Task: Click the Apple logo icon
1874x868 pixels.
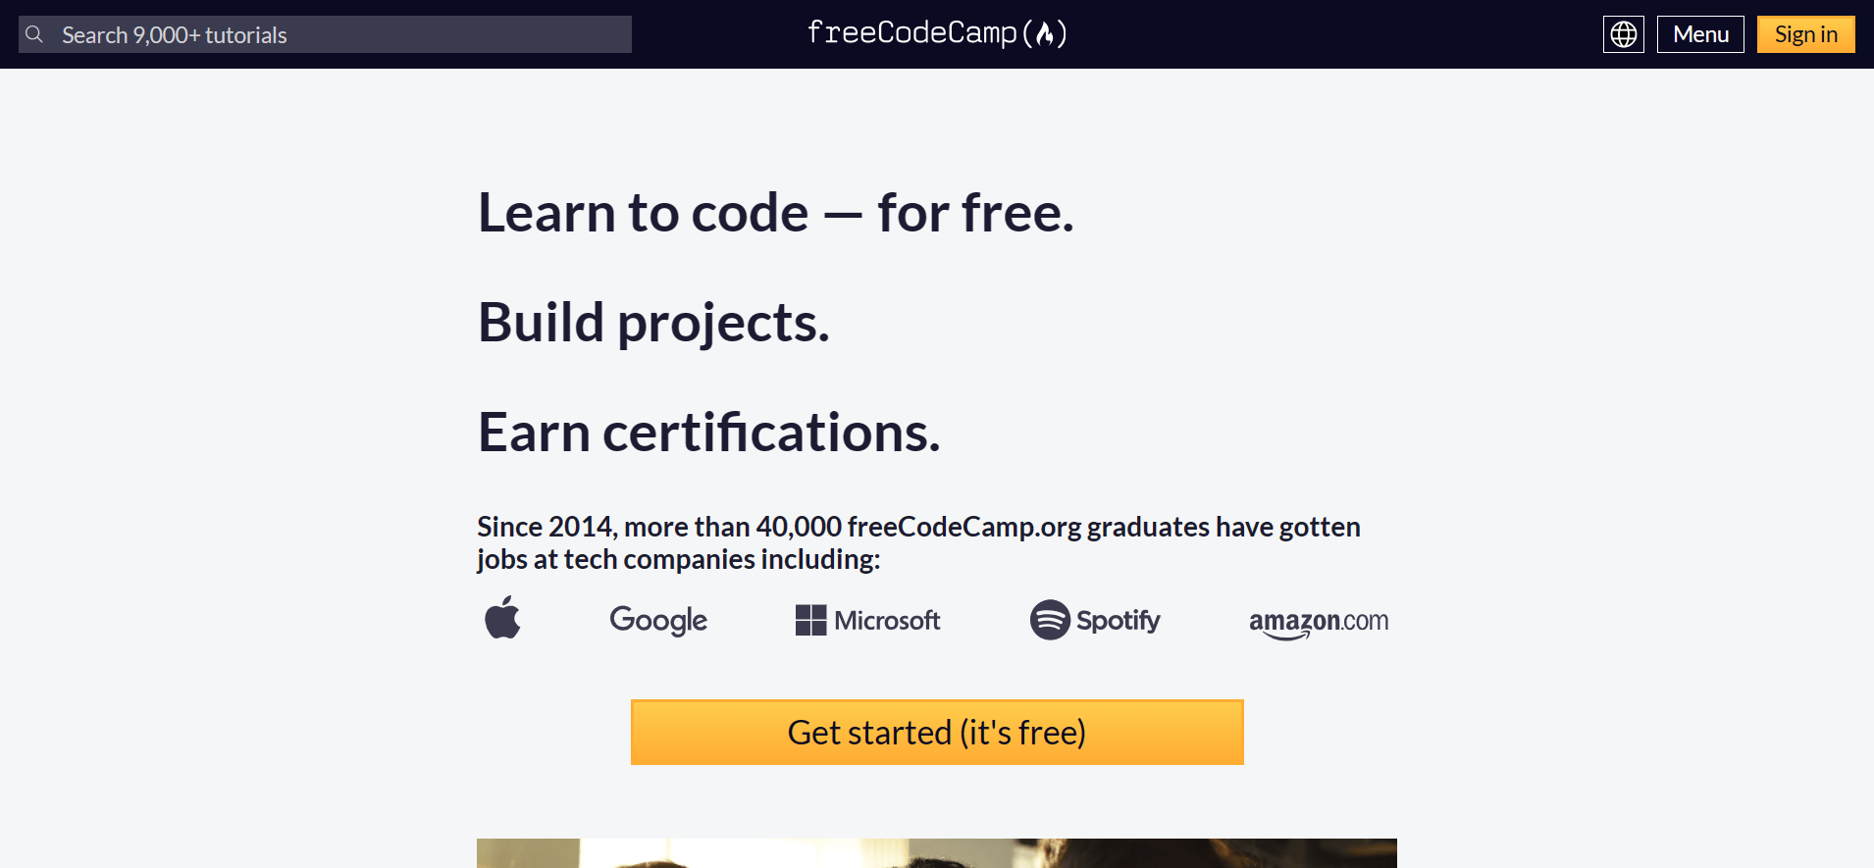Action: click(502, 618)
